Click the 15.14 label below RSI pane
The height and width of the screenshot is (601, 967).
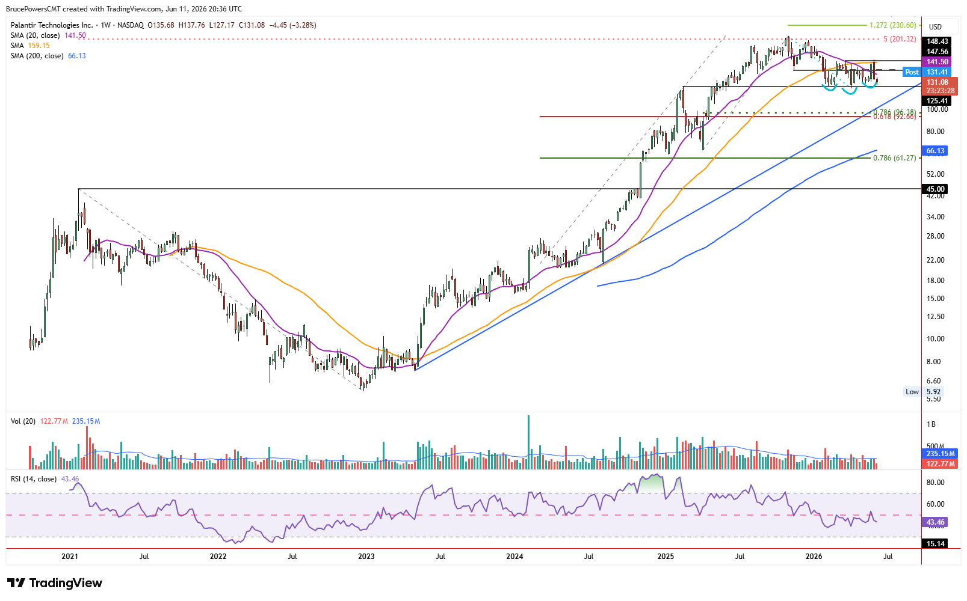point(935,544)
